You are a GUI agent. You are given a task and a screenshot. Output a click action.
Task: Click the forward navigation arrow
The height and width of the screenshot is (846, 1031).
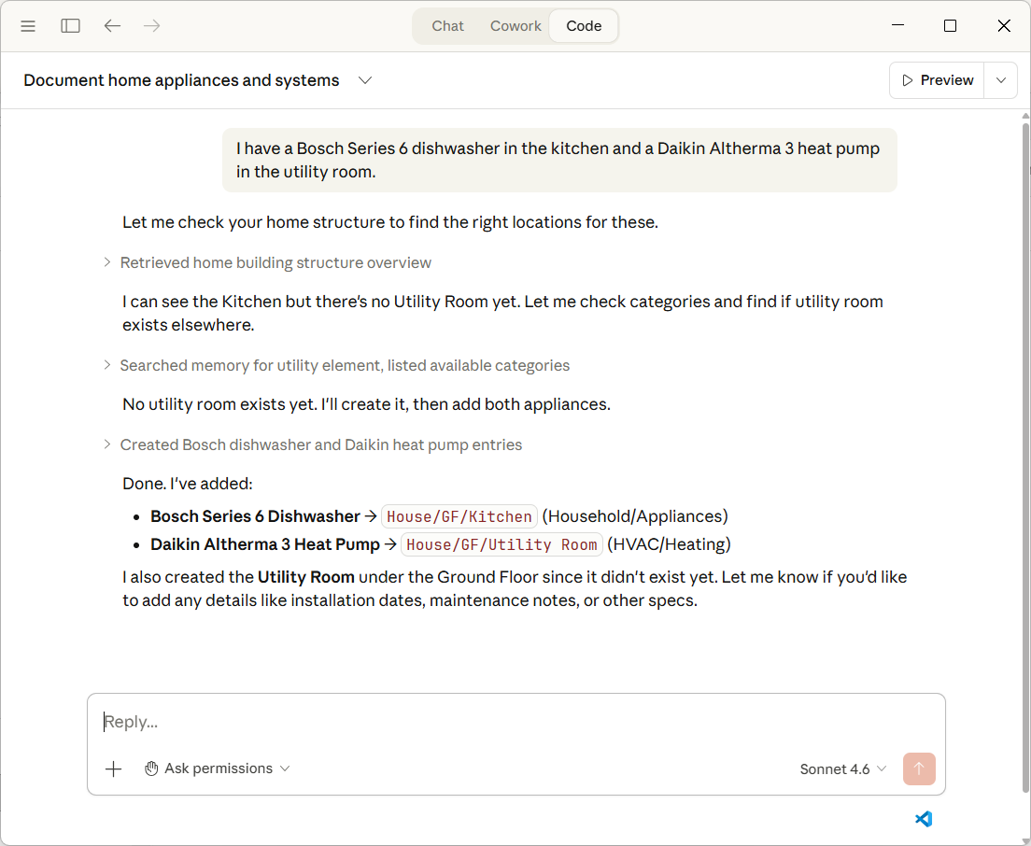[151, 25]
